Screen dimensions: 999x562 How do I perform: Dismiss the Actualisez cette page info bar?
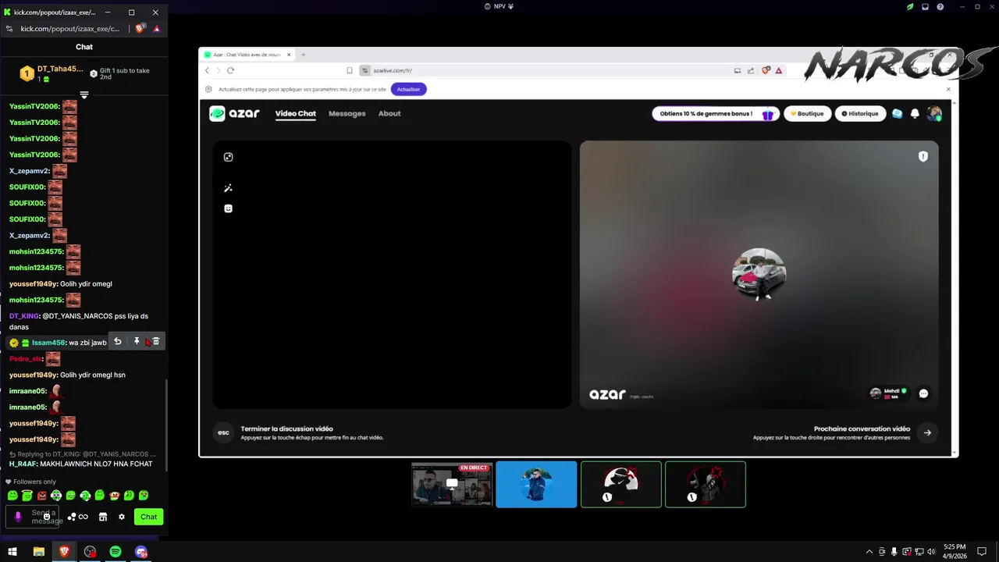click(948, 89)
